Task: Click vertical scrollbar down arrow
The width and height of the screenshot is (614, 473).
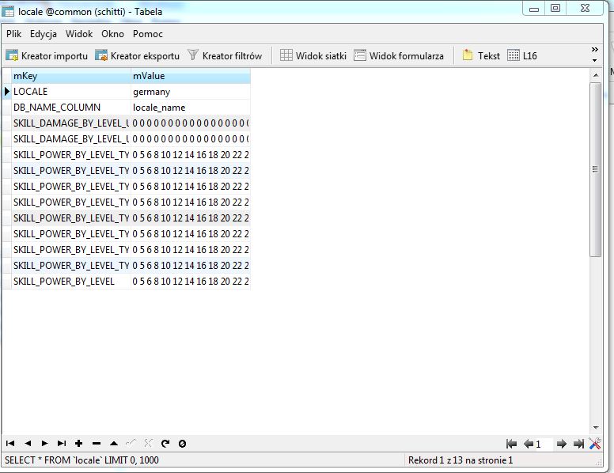Action: 596,428
